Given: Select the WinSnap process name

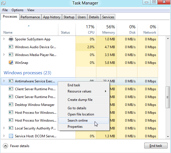Looking at the screenshot, I should tap(21, 63).
